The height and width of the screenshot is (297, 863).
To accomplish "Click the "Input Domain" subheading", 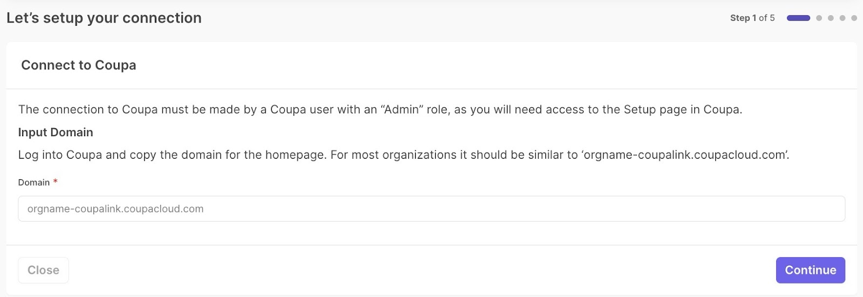I will click(56, 132).
